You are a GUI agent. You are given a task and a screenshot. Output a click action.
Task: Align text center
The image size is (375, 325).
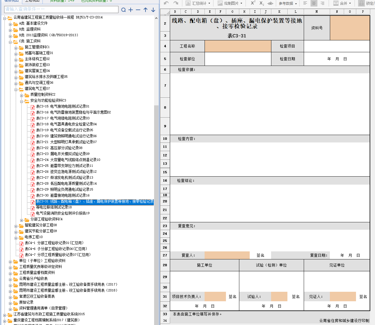[x=314, y=3]
